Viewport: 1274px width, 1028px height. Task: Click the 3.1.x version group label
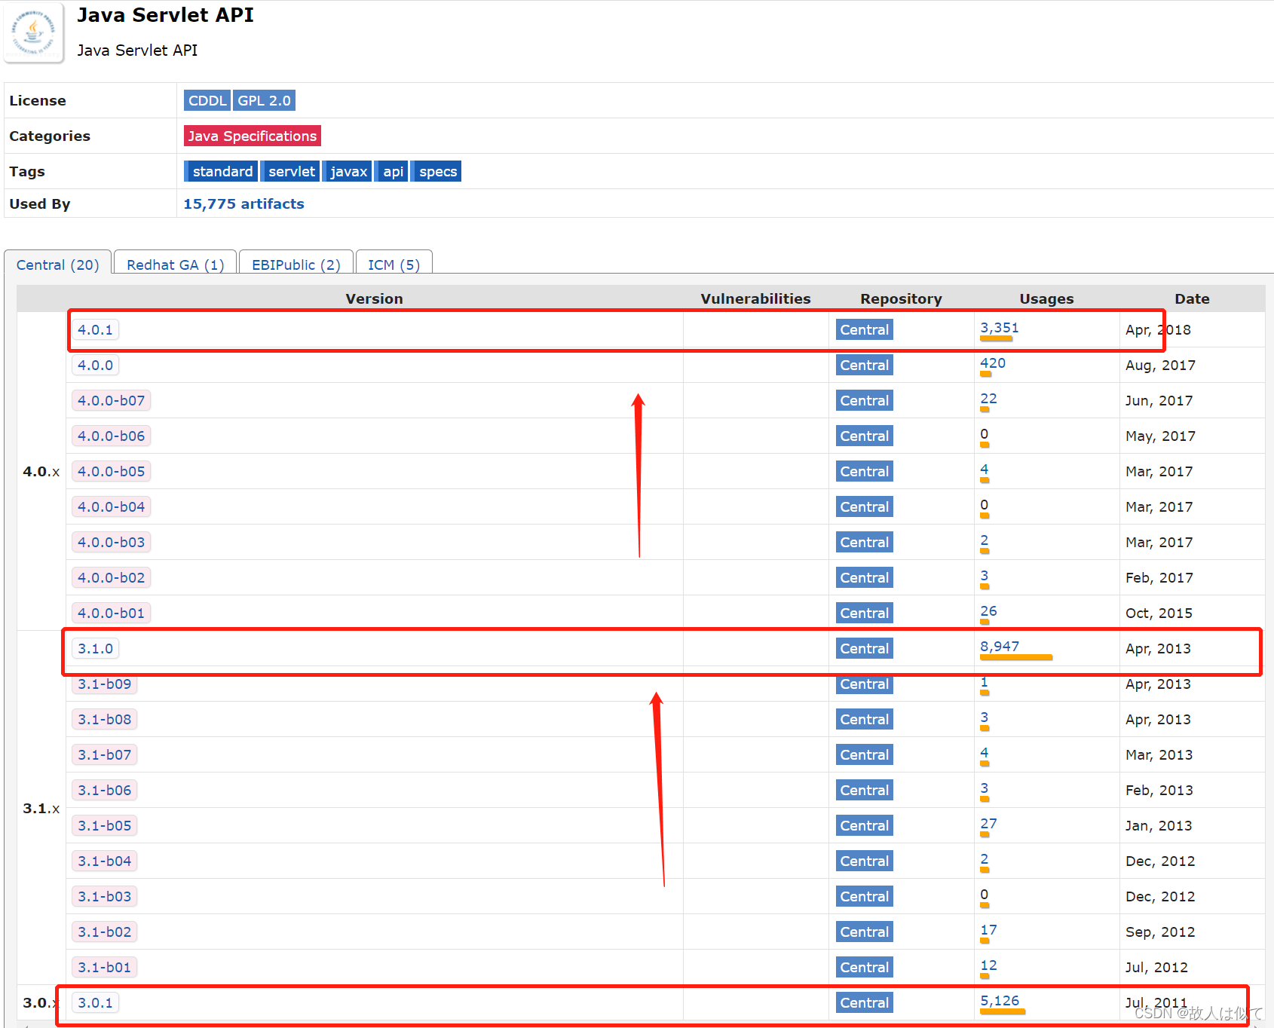point(41,808)
